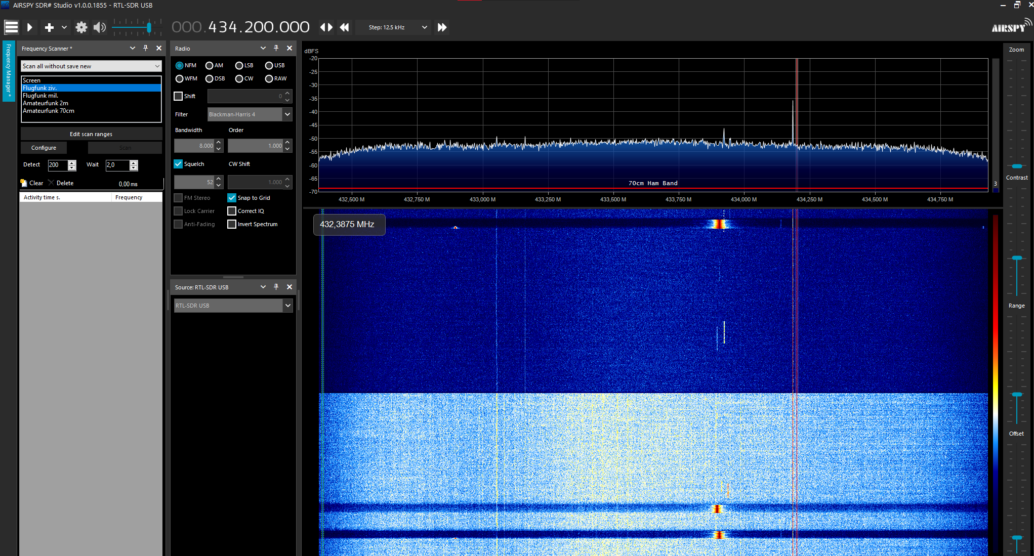Expand the arrow beside the plus icon
1034x556 pixels.
[x=64, y=27]
